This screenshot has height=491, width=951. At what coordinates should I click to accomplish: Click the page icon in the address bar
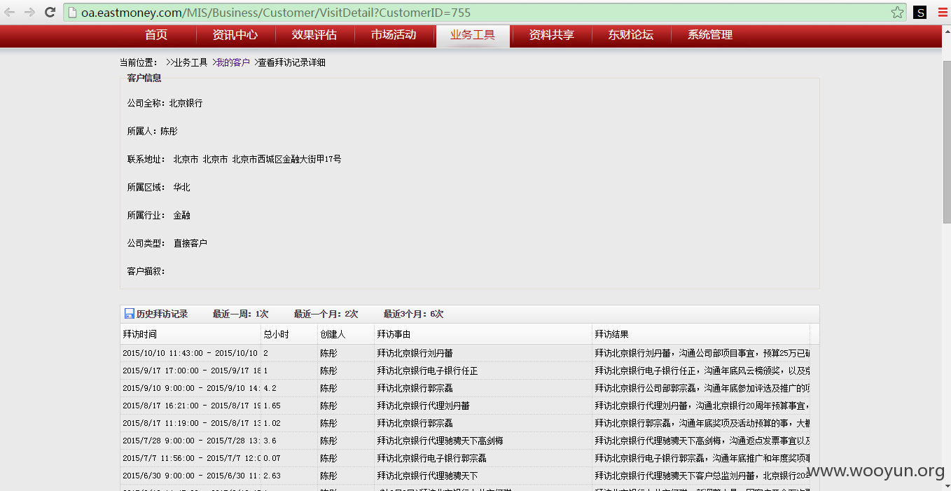point(71,13)
